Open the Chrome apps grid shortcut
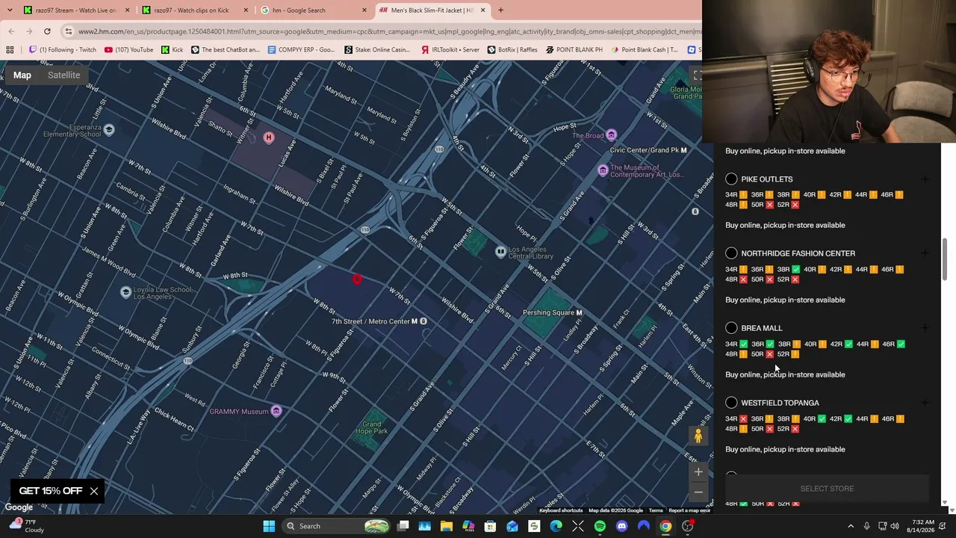The width and height of the screenshot is (956, 538). [10, 50]
